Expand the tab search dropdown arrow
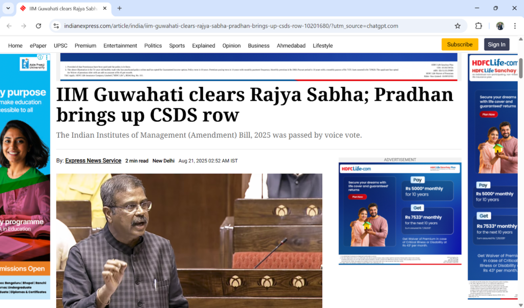Viewport: 524px width, 308px height. tap(8, 8)
